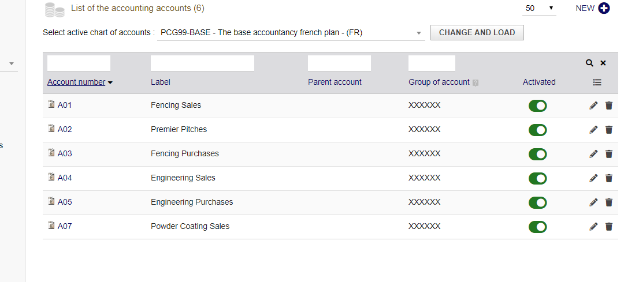Expand the left sidebar dropdown arrow
The width and height of the screenshot is (624, 282).
coord(11,63)
